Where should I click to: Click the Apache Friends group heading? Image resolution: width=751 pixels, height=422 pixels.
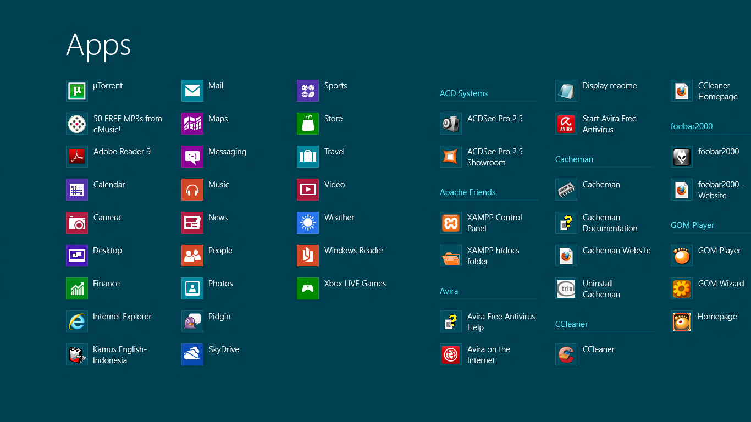point(467,192)
